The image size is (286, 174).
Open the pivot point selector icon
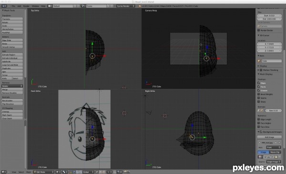(65, 172)
